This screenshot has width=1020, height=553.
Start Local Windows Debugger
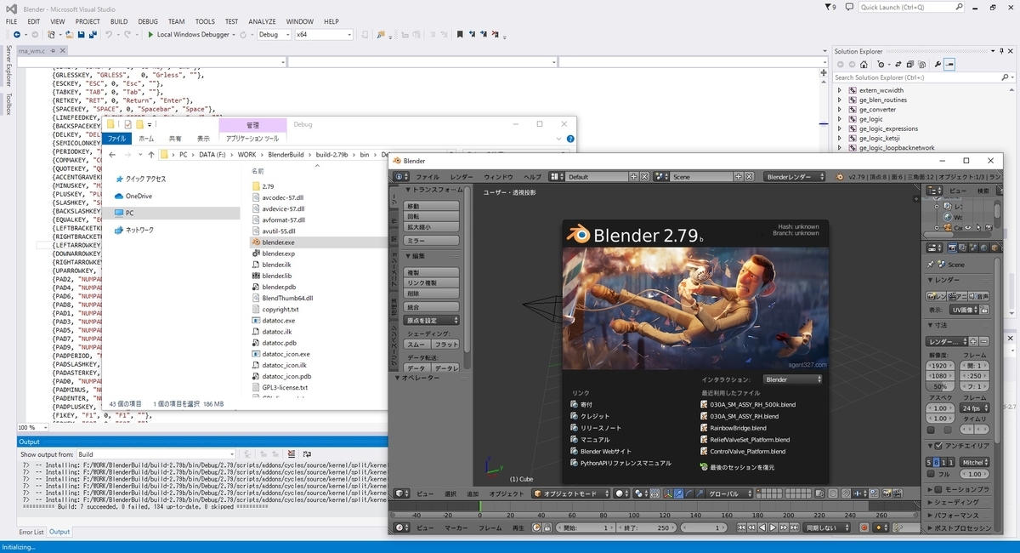pos(188,35)
